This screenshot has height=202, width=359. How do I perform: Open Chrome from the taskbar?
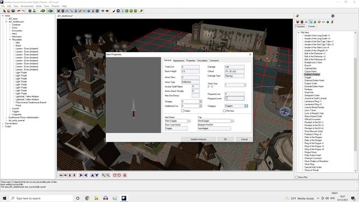88,198
